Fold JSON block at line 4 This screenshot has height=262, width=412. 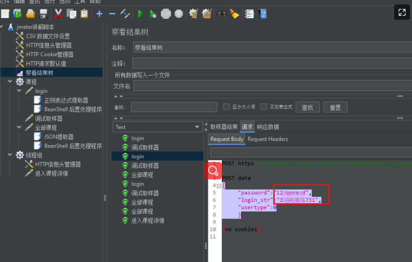pos(219,186)
